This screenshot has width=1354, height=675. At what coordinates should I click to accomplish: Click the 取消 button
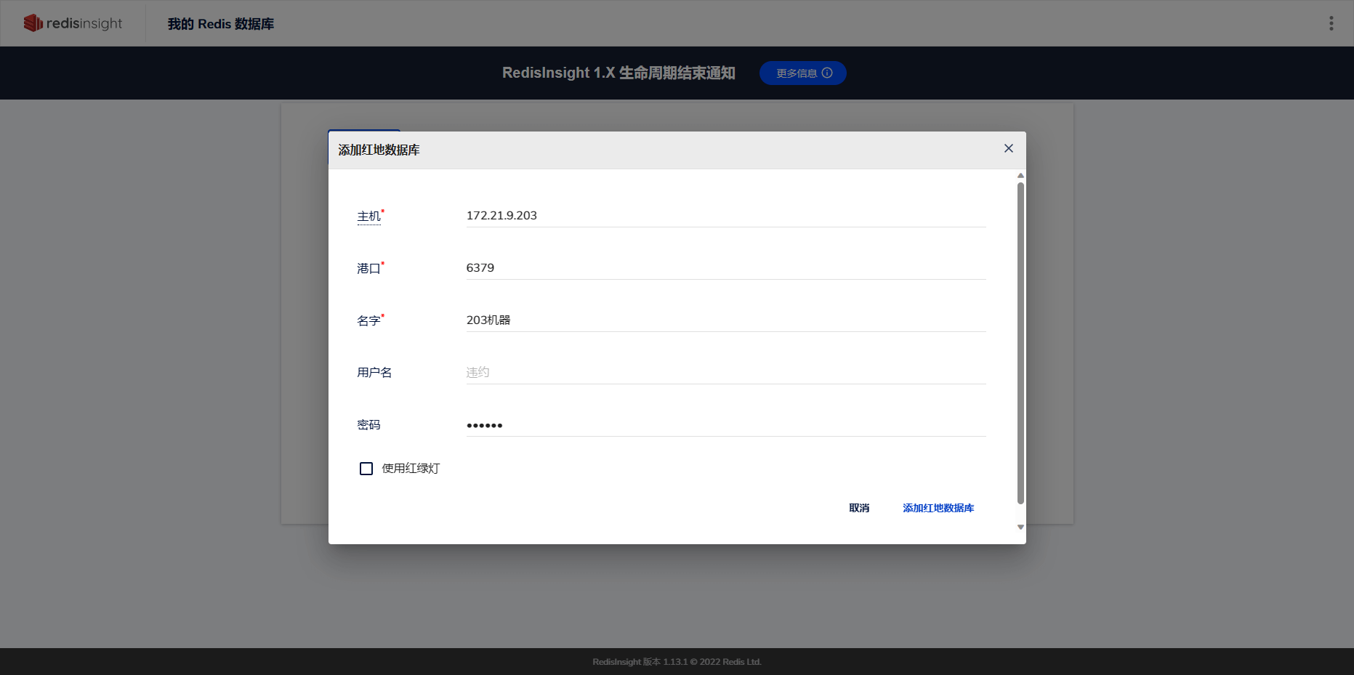[x=858, y=508]
